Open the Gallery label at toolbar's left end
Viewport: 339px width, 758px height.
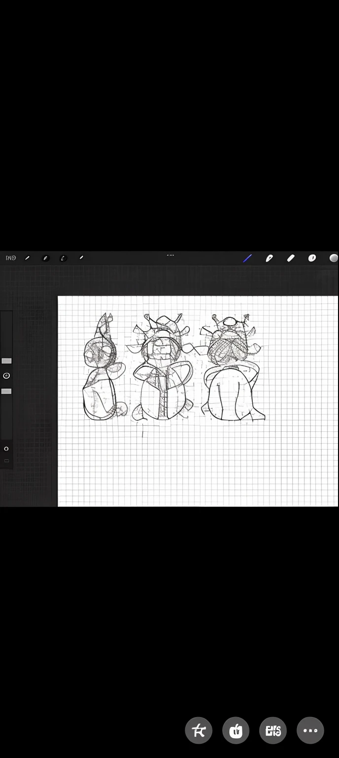tap(11, 258)
